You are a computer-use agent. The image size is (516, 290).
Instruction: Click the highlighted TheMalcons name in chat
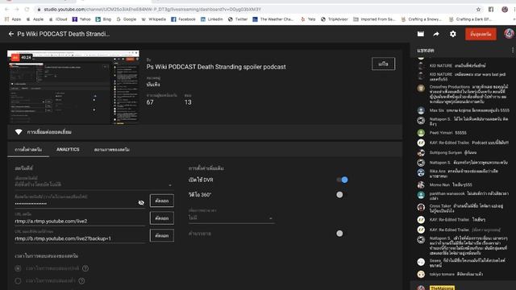click(442, 288)
